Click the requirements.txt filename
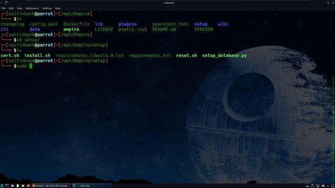The image size is (335, 188). pos(150,55)
